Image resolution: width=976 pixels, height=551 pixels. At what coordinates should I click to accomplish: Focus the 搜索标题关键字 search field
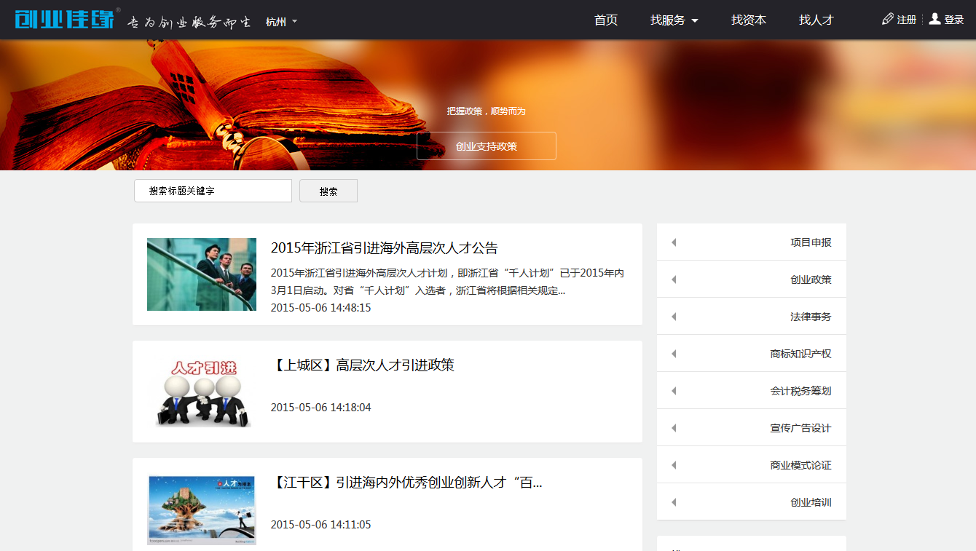(213, 191)
